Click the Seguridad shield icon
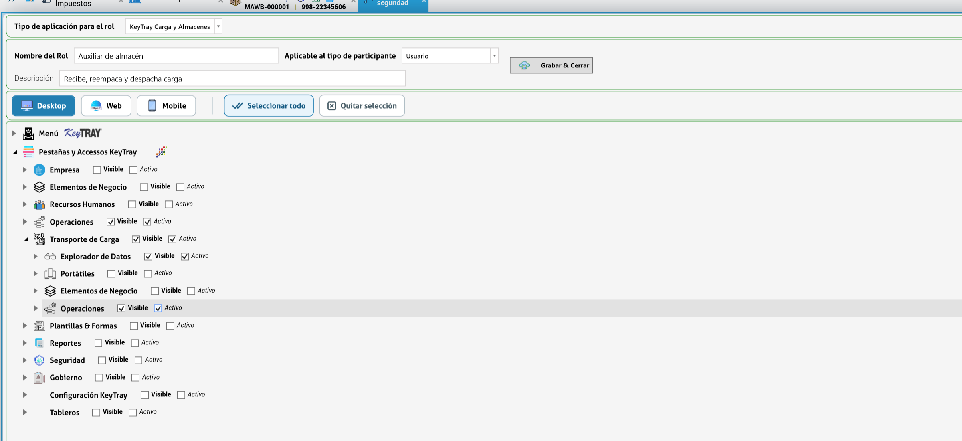Screen dimensions: 962x441 click(x=39, y=360)
